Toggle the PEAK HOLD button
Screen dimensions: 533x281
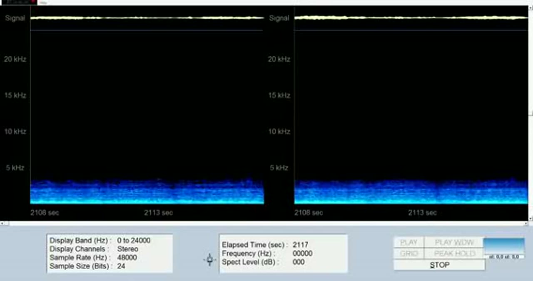454,254
